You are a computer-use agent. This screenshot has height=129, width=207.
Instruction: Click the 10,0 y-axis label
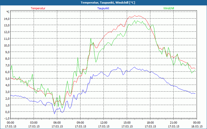point(7,45)
